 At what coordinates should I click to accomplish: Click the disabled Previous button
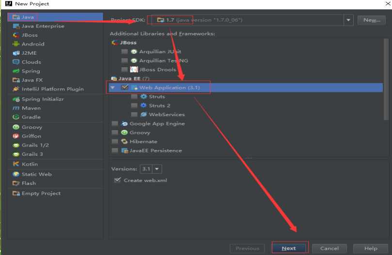click(247, 248)
